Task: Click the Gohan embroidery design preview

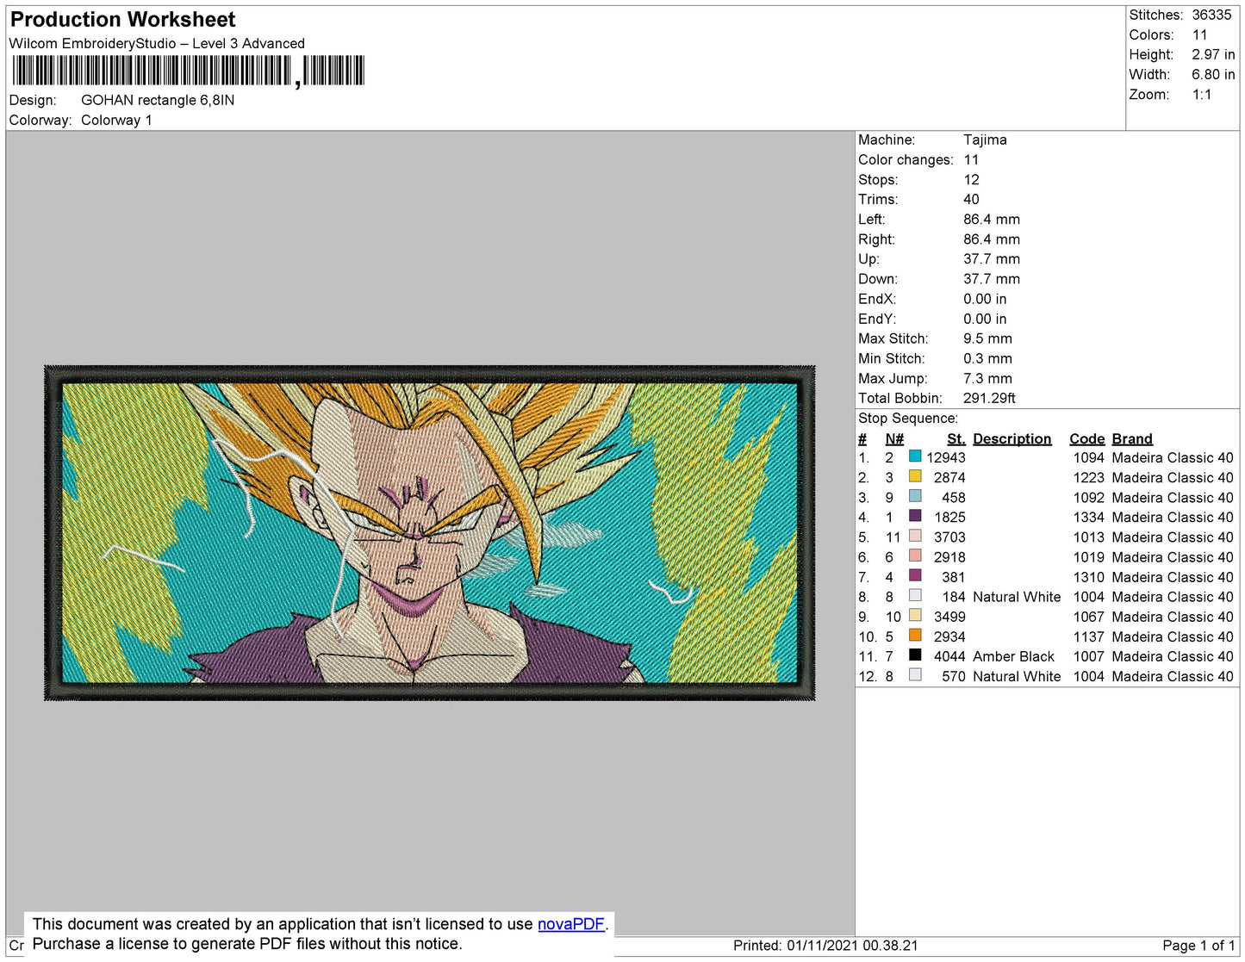Action: pyautogui.click(x=429, y=532)
